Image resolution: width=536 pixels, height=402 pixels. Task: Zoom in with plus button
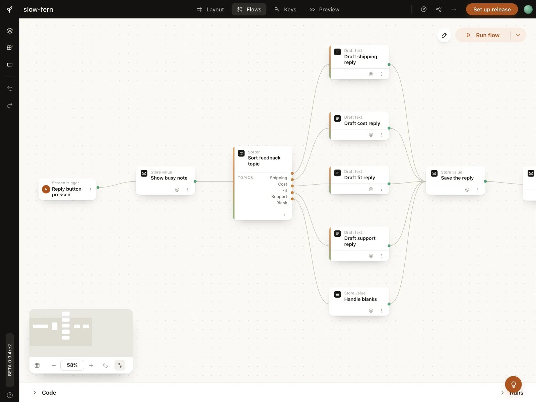pos(91,365)
